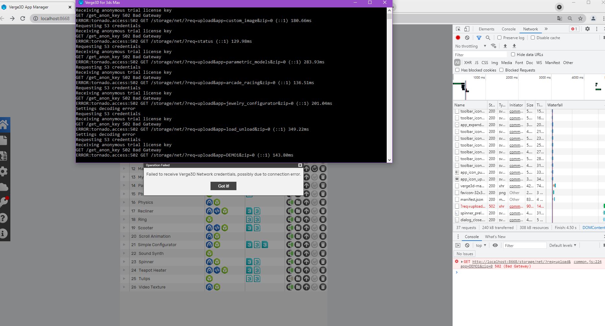The height and width of the screenshot is (326, 605).
Task: Check Hide data URLs option
Action: pyautogui.click(x=513, y=54)
